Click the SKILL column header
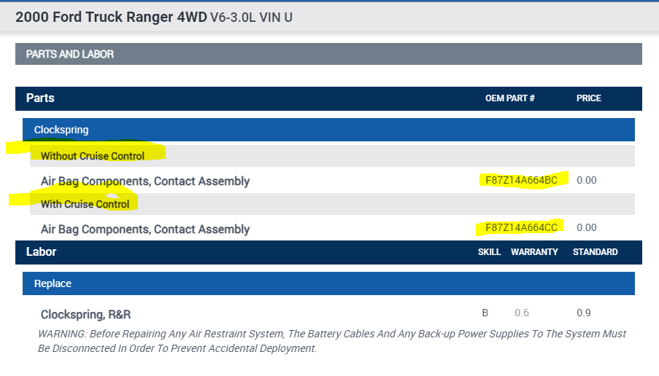 click(x=489, y=252)
